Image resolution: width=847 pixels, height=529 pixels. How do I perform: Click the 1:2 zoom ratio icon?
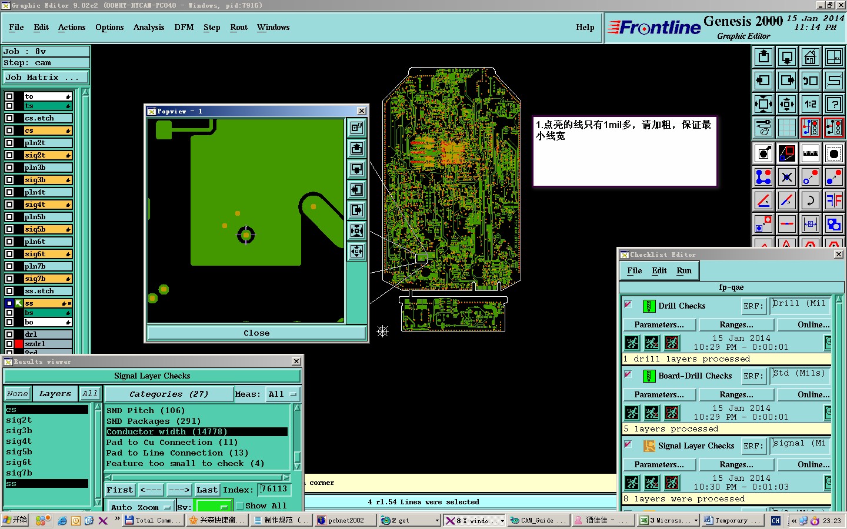pyautogui.click(x=811, y=104)
